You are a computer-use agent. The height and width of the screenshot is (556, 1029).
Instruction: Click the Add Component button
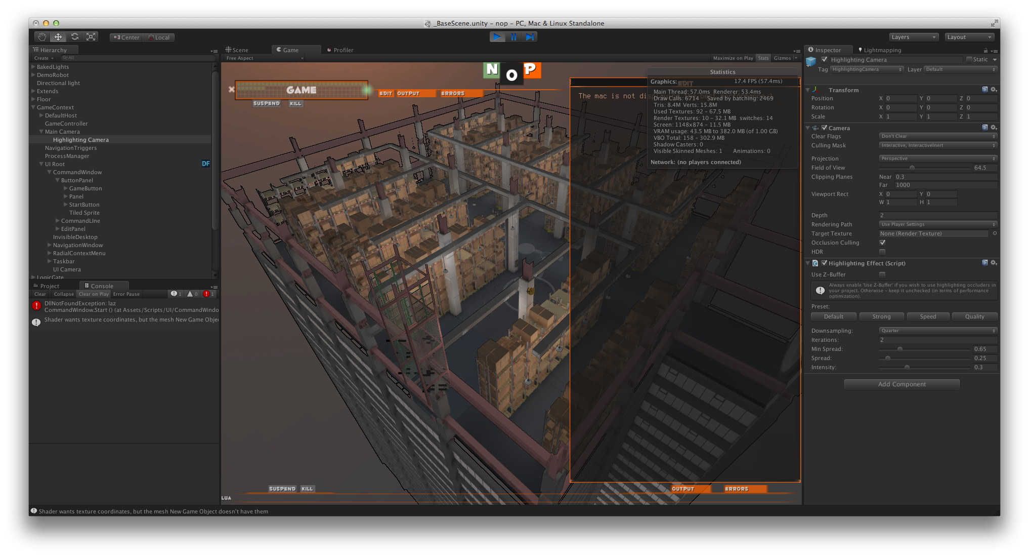point(902,384)
